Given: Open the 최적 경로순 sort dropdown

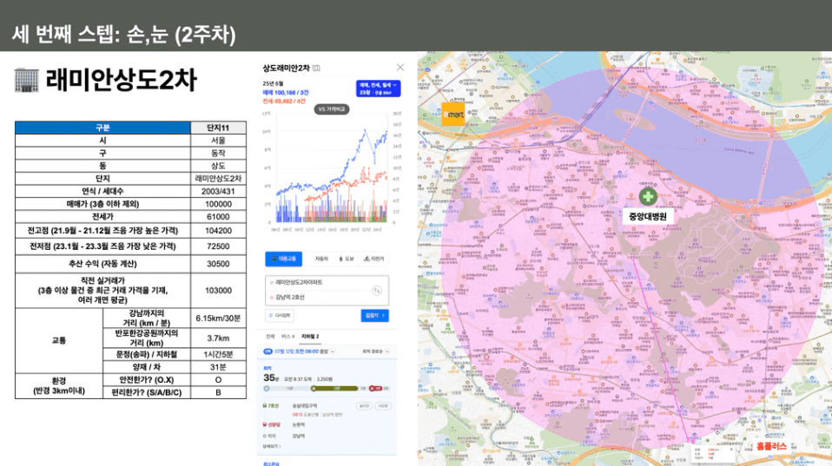Looking at the screenshot, I should pyautogui.click(x=376, y=351).
